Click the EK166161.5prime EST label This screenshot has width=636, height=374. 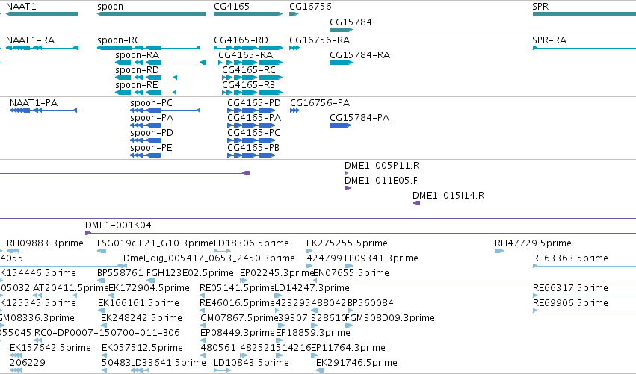point(138,304)
